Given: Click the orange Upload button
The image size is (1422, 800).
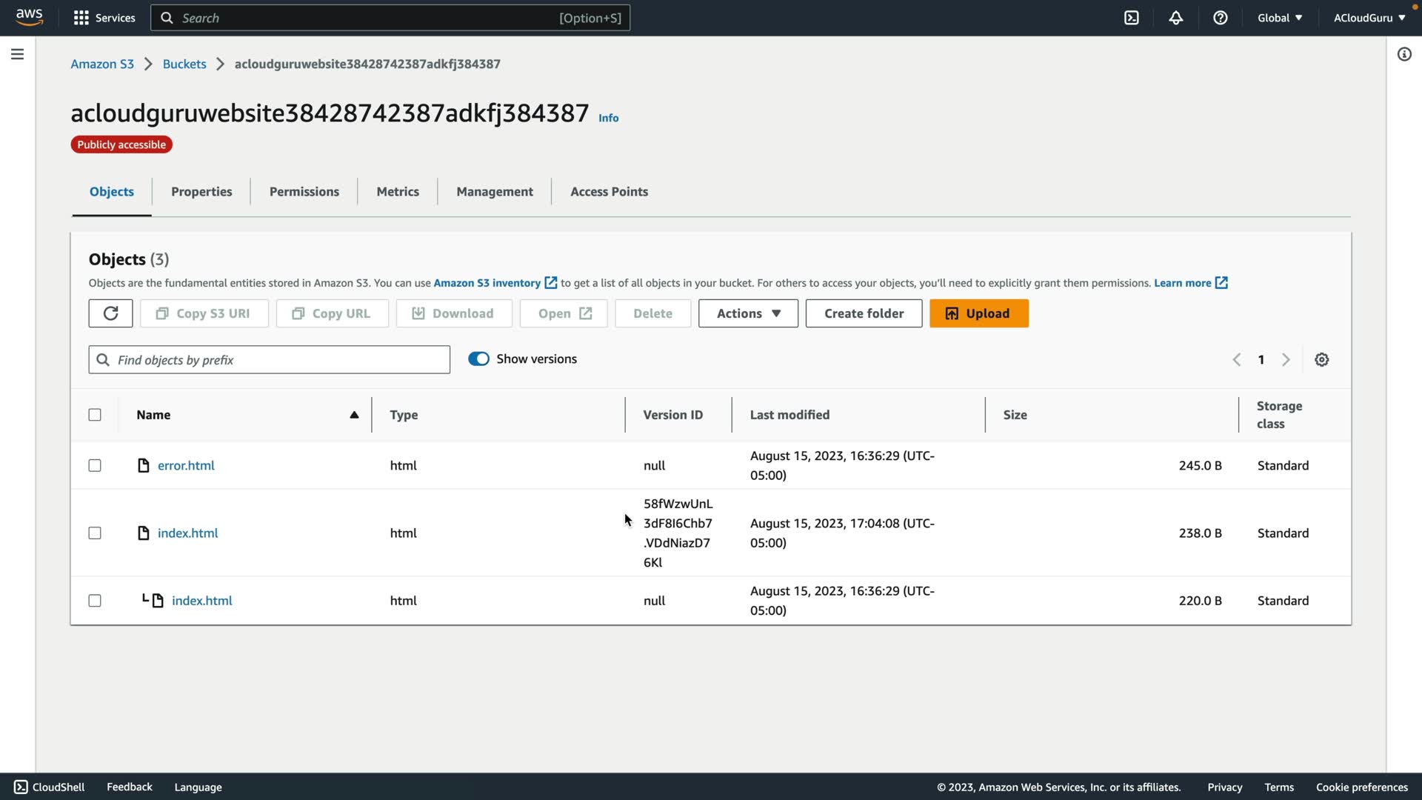Looking at the screenshot, I should (978, 313).
